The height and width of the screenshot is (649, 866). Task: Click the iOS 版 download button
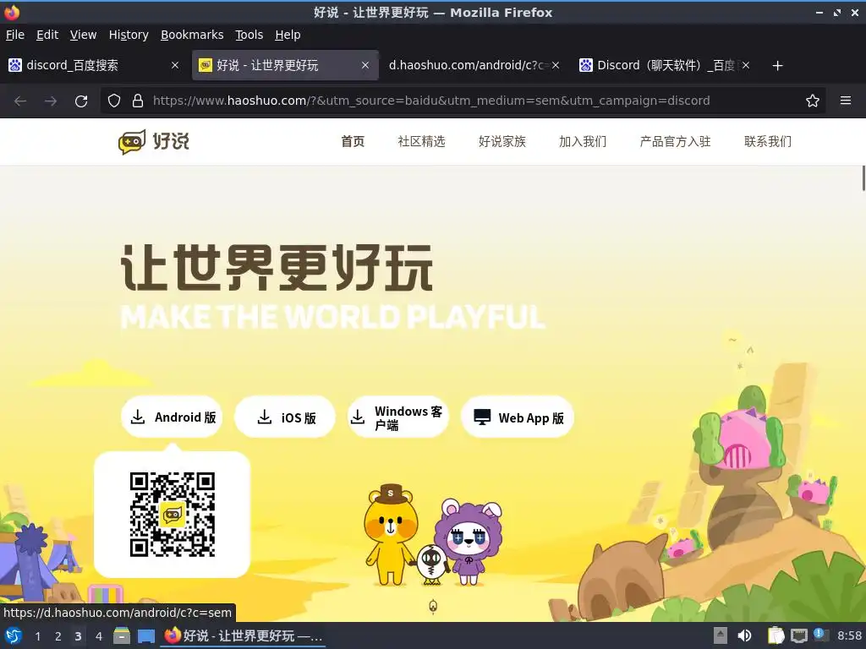[285, 417]
